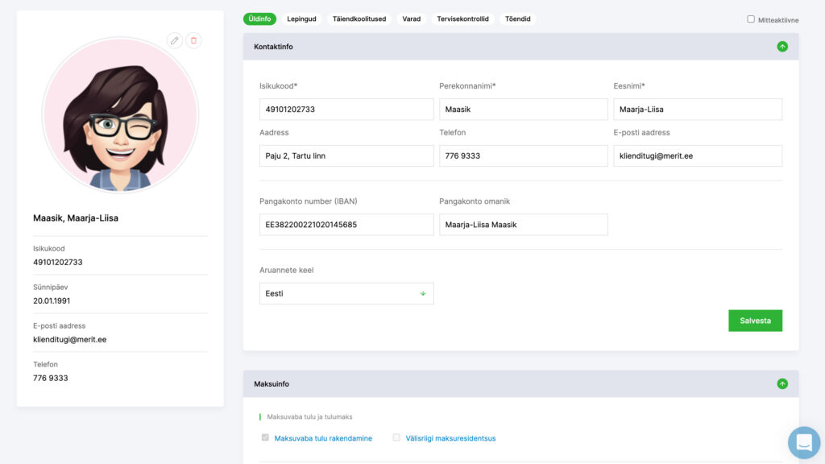
Task: Select the Tervisekontrollid tab
Action: 462,19
